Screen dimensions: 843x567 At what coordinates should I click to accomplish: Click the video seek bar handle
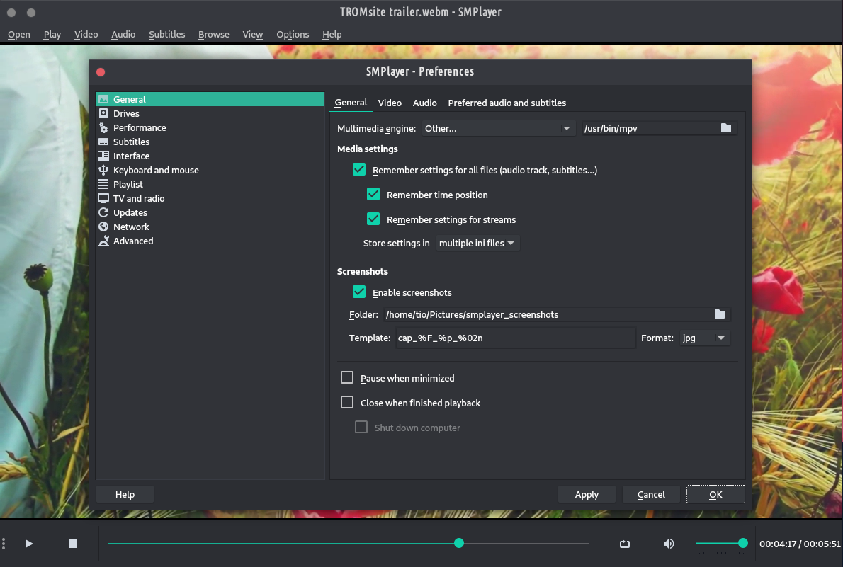459,543
